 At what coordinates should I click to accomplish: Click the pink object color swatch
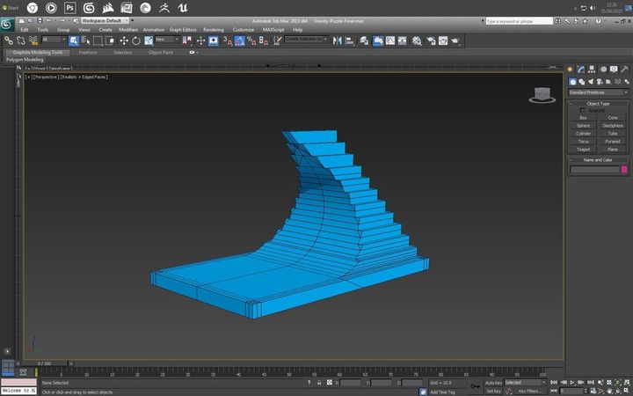point(624,170)
